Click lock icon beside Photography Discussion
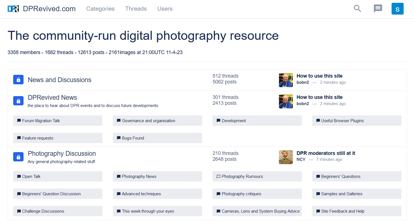 [18, 156]
